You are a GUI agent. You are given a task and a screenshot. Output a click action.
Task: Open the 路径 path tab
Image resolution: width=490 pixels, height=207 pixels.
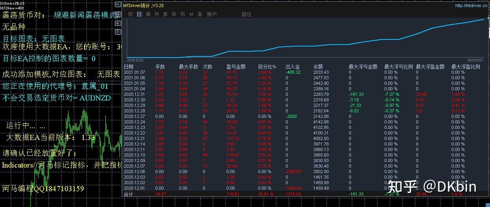(x=246, y=14)
